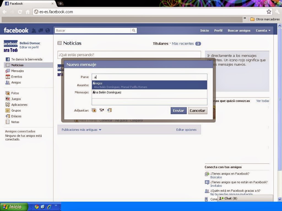The image size is (282, 211).
Task: Open the notifications globe icon
Action: (47, 30)
